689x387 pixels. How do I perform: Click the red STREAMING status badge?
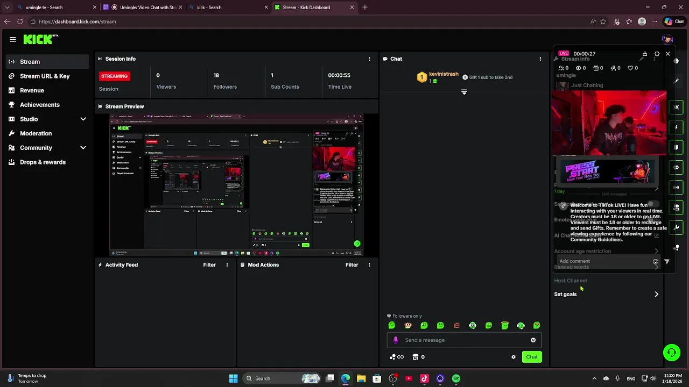click(x=115, y=76)
